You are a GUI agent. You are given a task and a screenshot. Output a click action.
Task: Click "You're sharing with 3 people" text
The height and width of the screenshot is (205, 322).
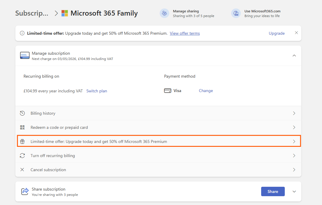(55, 195)
